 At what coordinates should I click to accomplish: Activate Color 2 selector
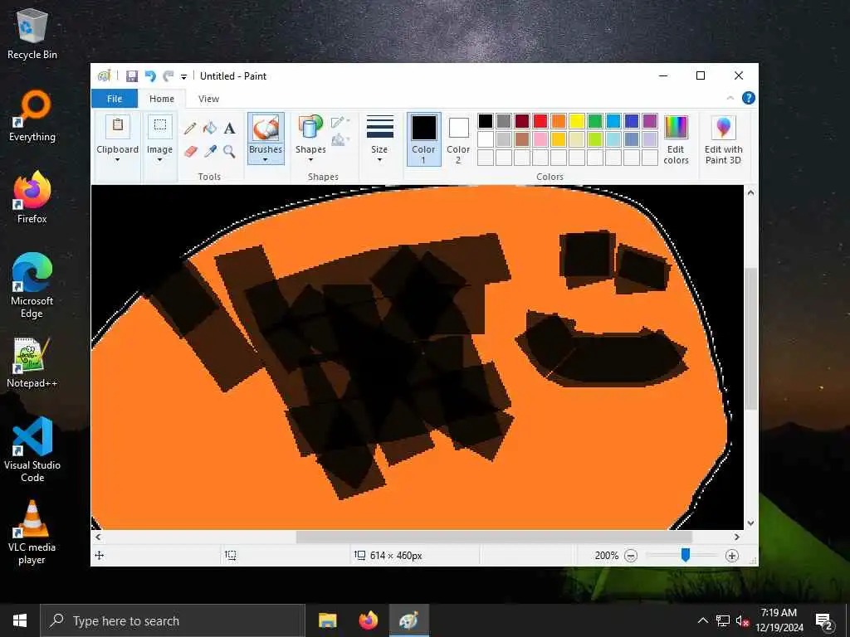pyautogui.click(x=458, y=139)
